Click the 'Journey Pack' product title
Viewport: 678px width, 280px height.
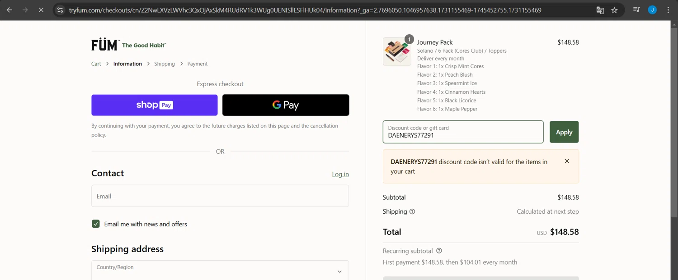point(435,42)
